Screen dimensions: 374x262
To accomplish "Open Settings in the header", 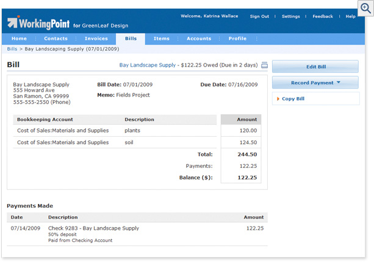I will (291, 16).
